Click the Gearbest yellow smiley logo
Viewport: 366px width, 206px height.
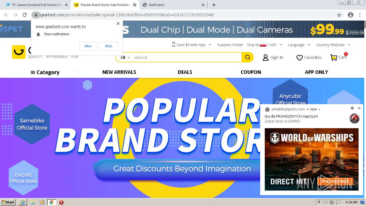[x=19, y=52]
